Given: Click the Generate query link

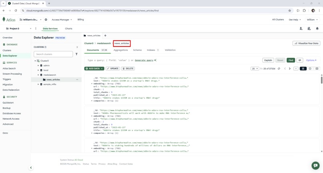Looking at the screenshot, I should tap(144, 60).
